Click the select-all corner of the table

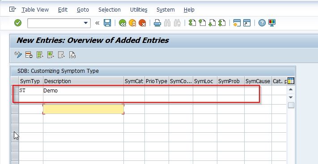[x=15, y=81]
